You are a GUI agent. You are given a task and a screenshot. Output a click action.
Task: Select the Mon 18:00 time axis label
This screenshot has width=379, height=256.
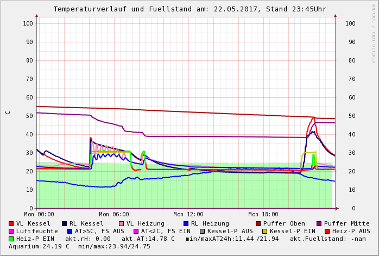[x=263, y=215]
